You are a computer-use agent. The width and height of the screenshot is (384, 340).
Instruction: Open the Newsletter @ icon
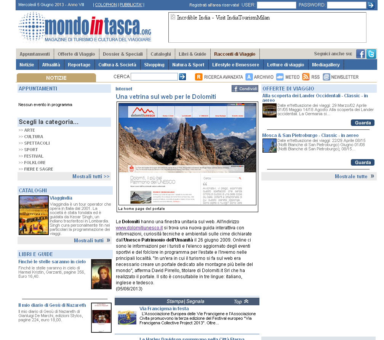(326, 77)
